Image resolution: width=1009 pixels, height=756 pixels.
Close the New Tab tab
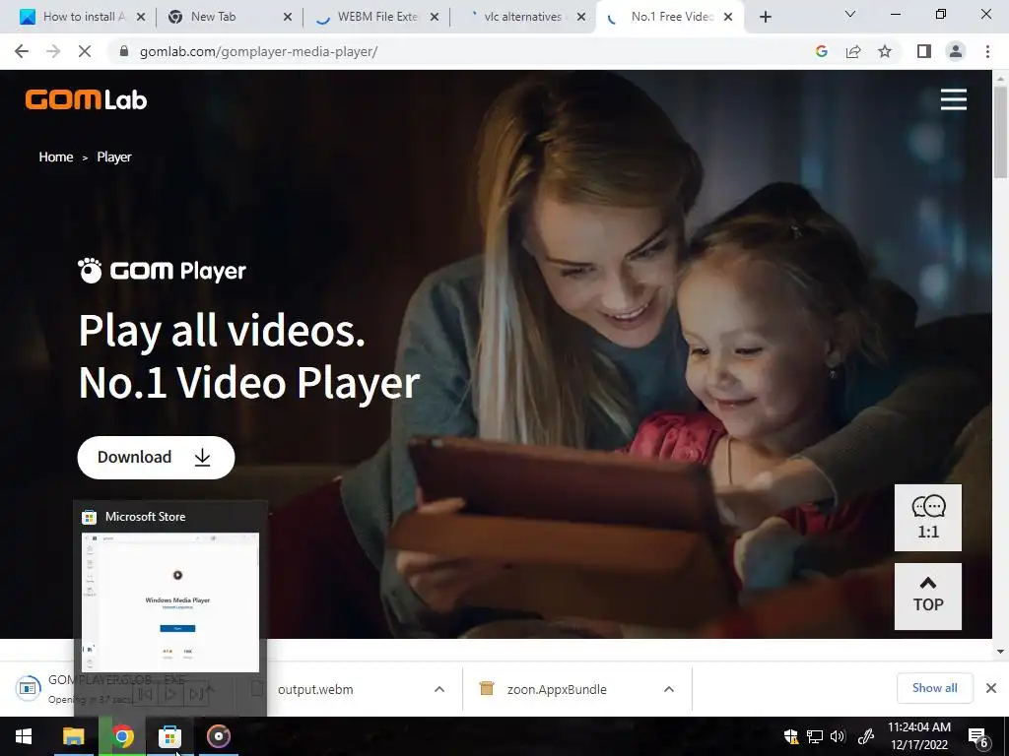[x=288, y=17]
